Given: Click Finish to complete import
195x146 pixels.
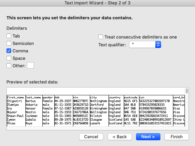Looking at the screenshot, I should pyautogui.click(x=177, y=137).
